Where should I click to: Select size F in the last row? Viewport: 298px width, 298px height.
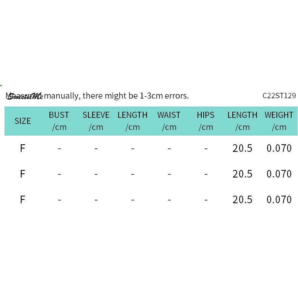[x=23, y=199]
